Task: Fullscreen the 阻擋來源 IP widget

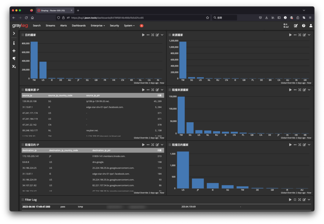Action: click(x=153, y=90)
